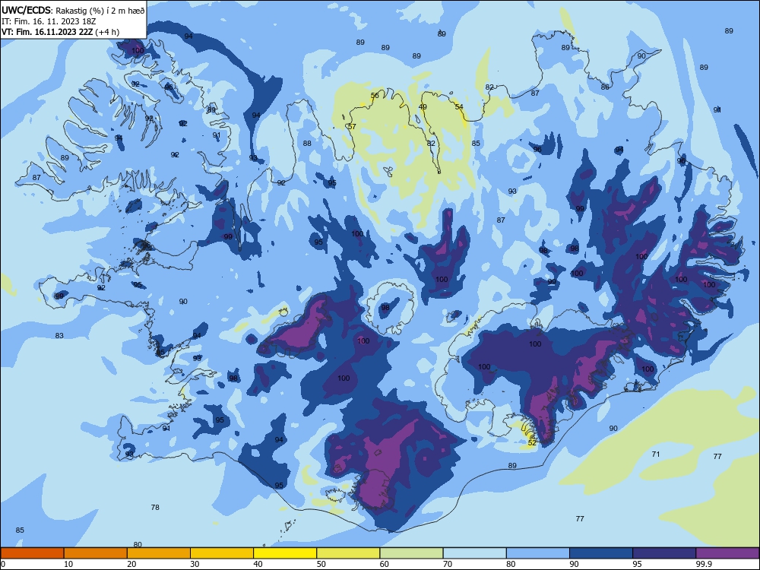Screen dimensions: 760x570
Task: Click the bright yellow 40–50 legend swatch
Action: (x=285, y=553)
